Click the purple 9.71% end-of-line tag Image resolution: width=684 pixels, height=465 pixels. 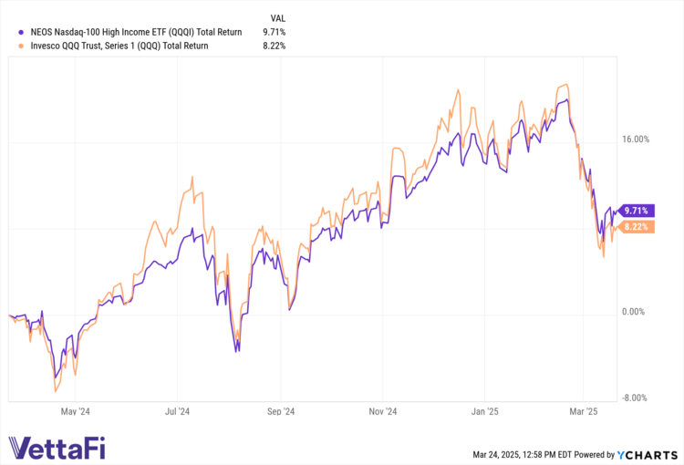637,211
